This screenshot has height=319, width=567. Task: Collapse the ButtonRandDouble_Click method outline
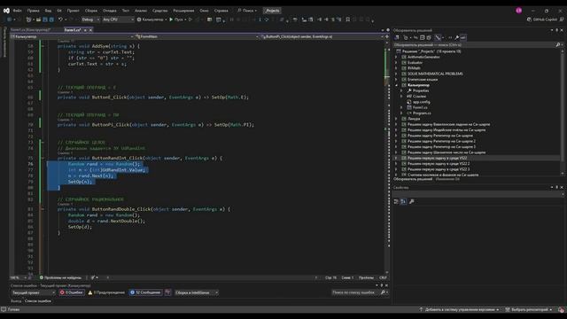(x=43, y=209)
